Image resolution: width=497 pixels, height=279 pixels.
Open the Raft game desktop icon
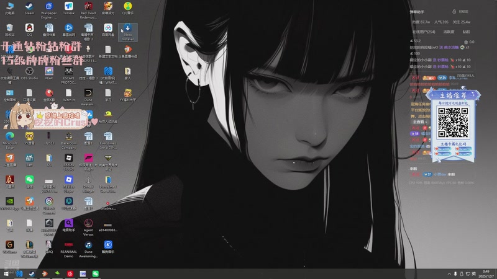click(29, 160)
